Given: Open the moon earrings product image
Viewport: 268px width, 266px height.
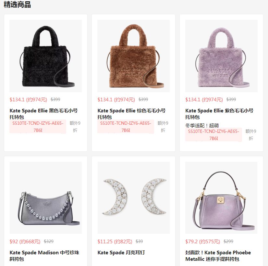Looking at the screenshot, I should pyautogui.click(x=134, y=198).
